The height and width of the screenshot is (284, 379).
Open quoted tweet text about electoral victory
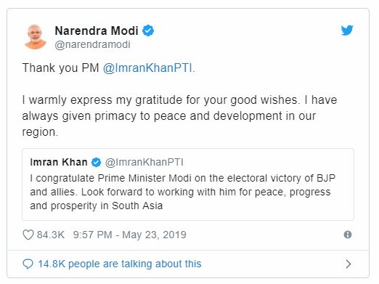(x=183, y=192)
